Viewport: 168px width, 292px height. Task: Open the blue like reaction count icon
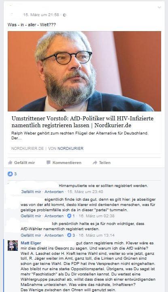pyautogui.click(x=10, y=174)
